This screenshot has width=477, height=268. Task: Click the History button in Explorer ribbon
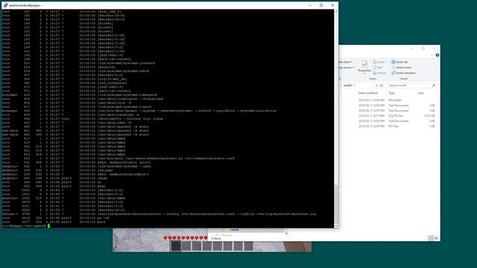point(379,73)
